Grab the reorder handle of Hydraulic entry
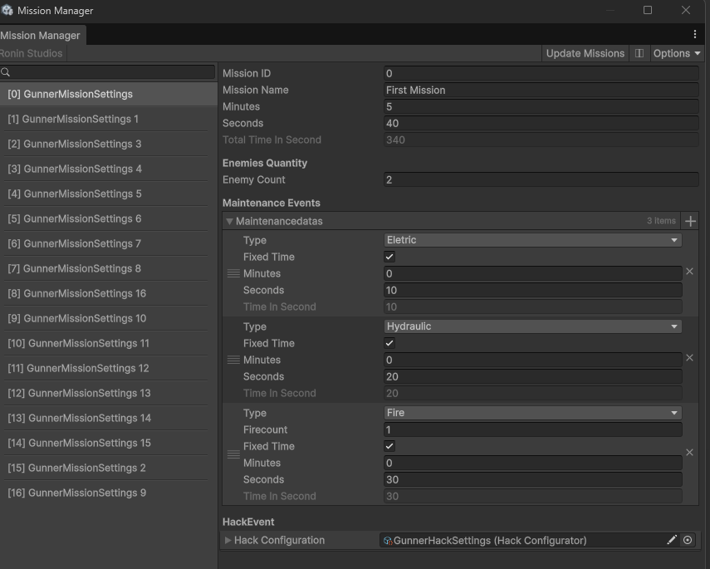This screenshot has height=569, width=710. (x=233, y=360)
